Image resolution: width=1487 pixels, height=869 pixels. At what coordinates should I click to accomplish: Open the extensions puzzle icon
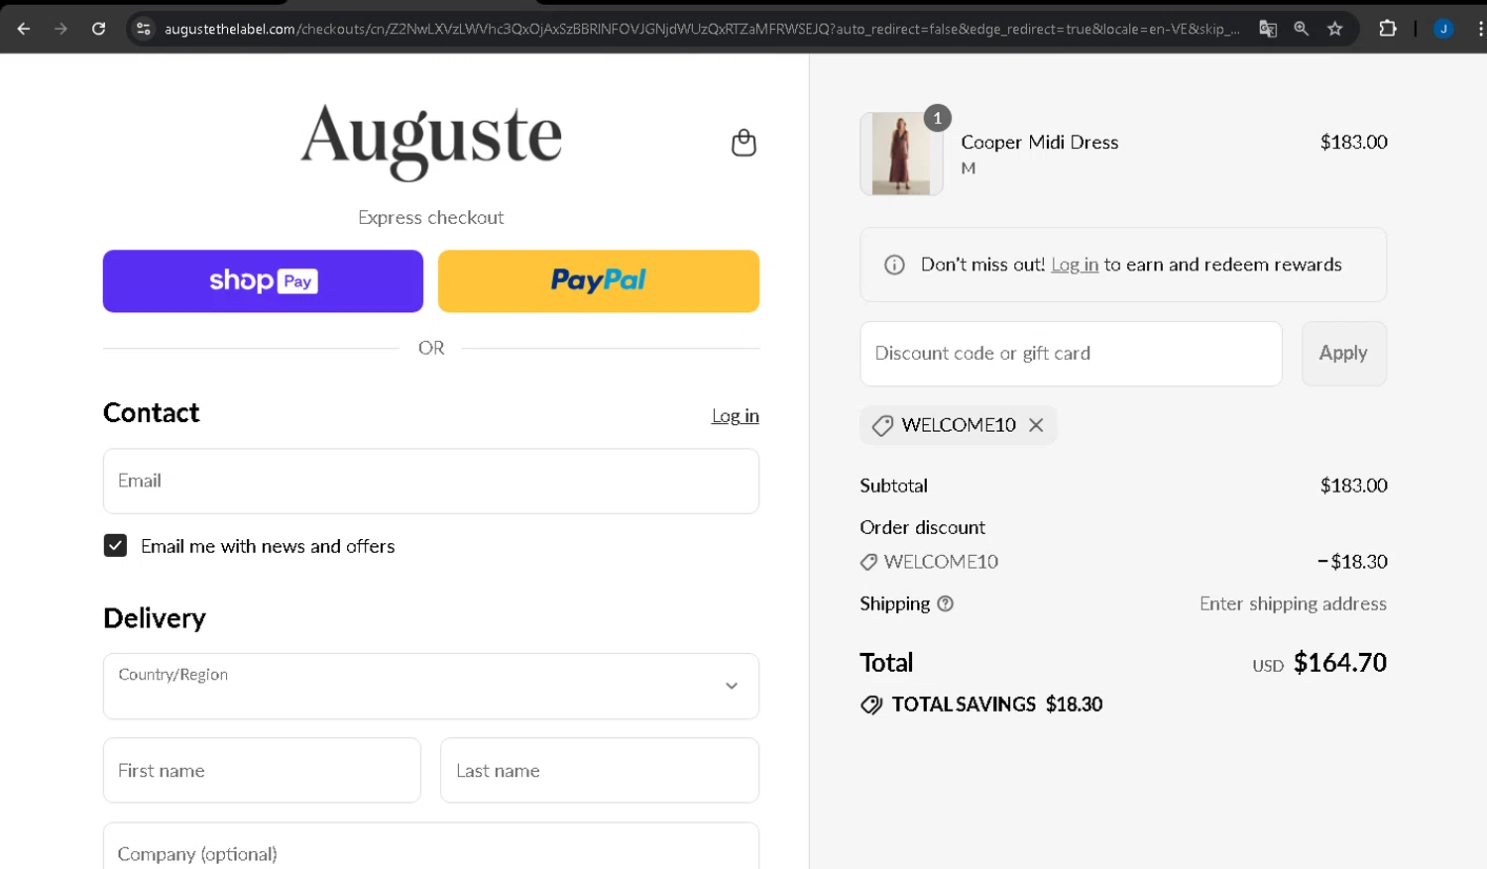pos(1388,29)
